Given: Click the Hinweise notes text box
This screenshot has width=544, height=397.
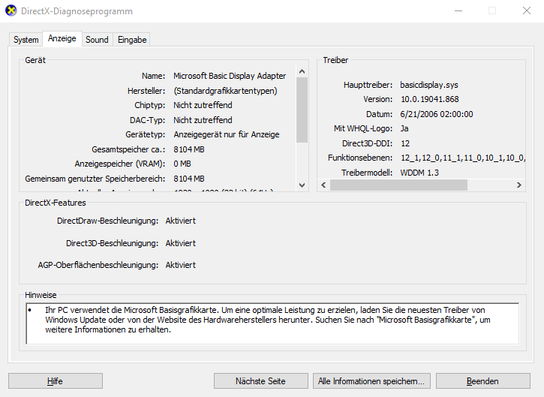Looking at the screenshot, I should point(272,323).
